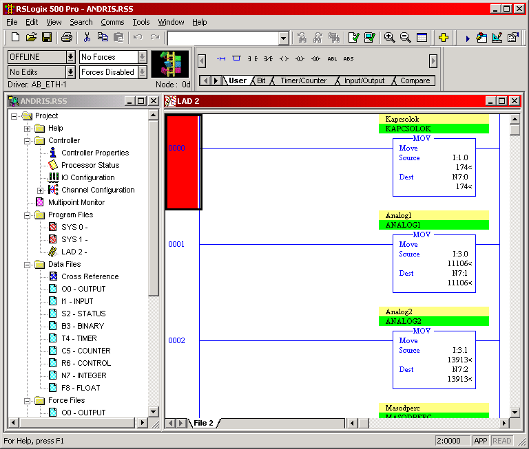
Task: Click the scroll down arrow in the project tree
Action: [153, 412]
